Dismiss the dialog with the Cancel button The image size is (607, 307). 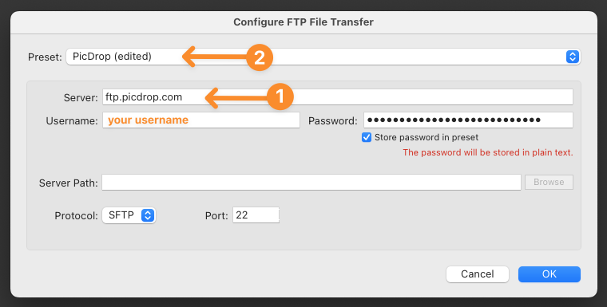pos(478,274)
